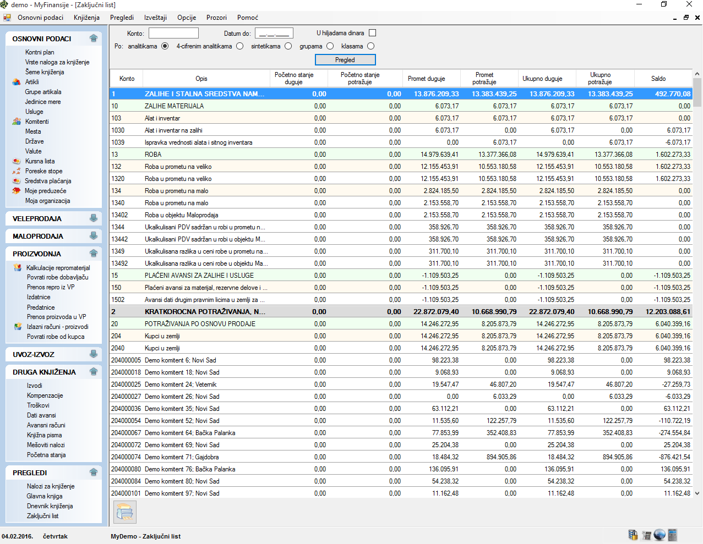Select the sintetikama radio button
This screenshot has height=544, width=703.
[x=288, y=46]
